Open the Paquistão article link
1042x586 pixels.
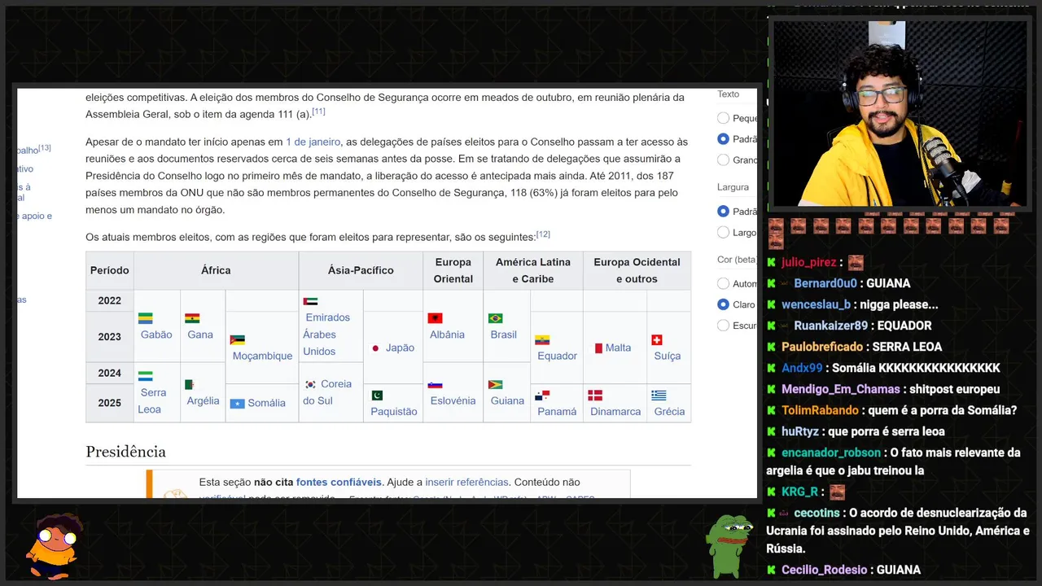pos(393,411)
